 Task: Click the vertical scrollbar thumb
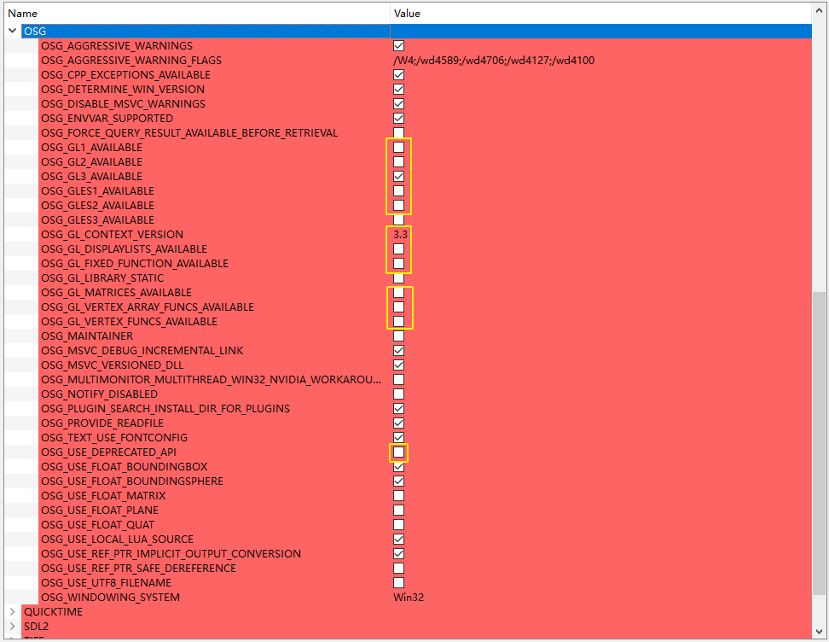point(819,442)
